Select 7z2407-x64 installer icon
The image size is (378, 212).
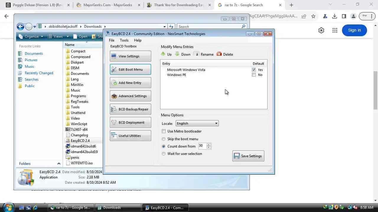coord(68,130)
